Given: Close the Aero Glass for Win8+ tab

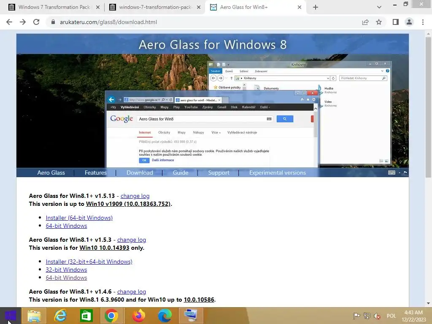Looking at the screenshot, I should [300, 8].
